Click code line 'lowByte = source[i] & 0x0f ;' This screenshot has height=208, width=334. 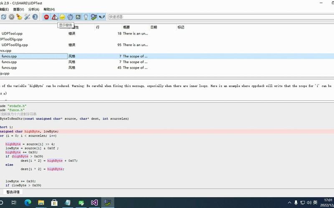pos(32,148)
